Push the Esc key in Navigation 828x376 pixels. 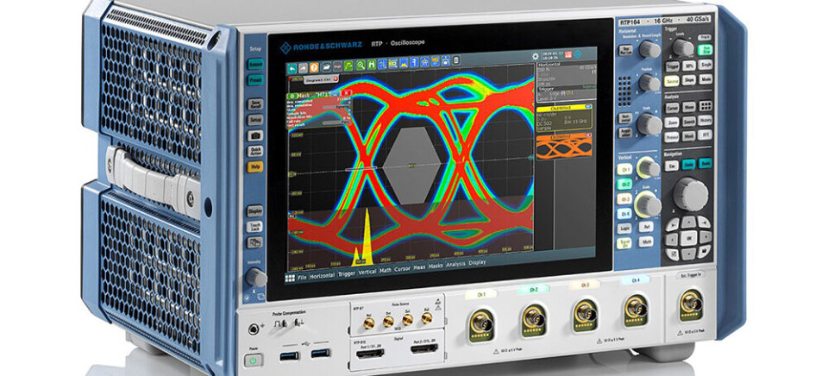672,166
